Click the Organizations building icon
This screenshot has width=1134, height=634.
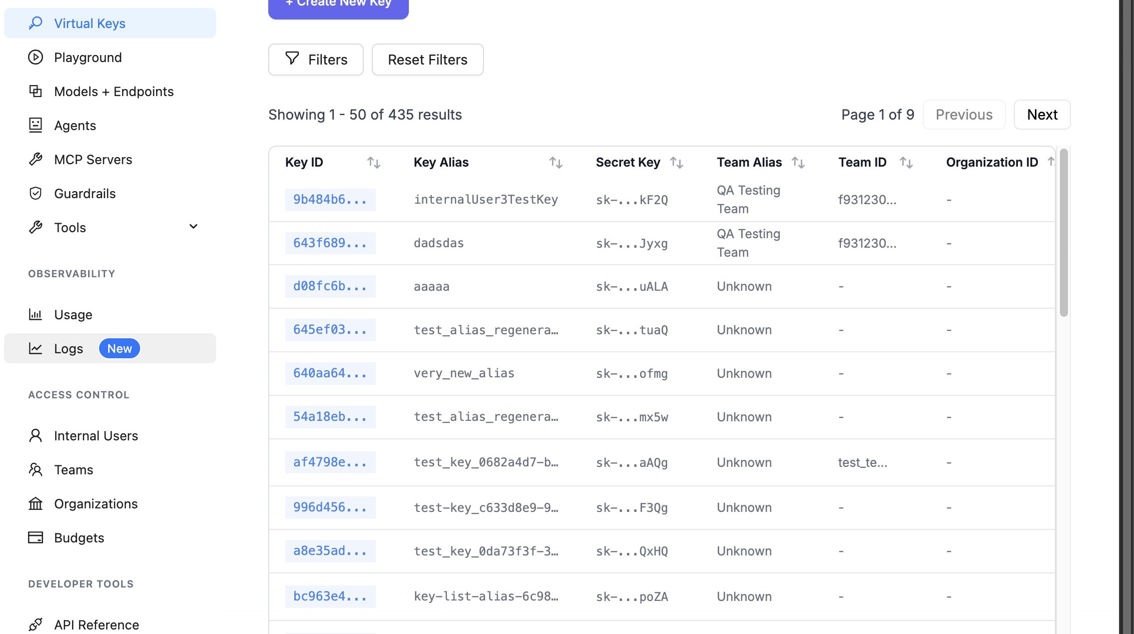(36, 503)
